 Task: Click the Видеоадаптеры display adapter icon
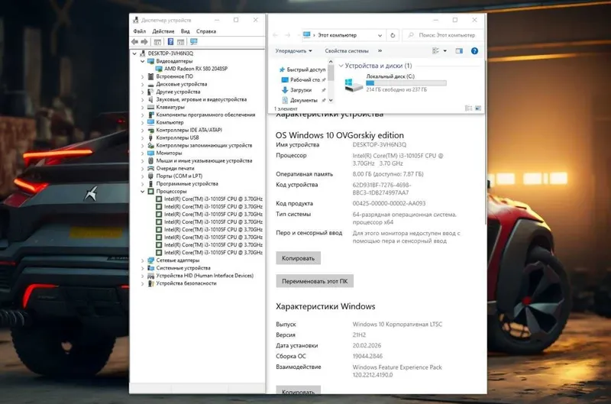pyautogui.click(x=150, y=61)
